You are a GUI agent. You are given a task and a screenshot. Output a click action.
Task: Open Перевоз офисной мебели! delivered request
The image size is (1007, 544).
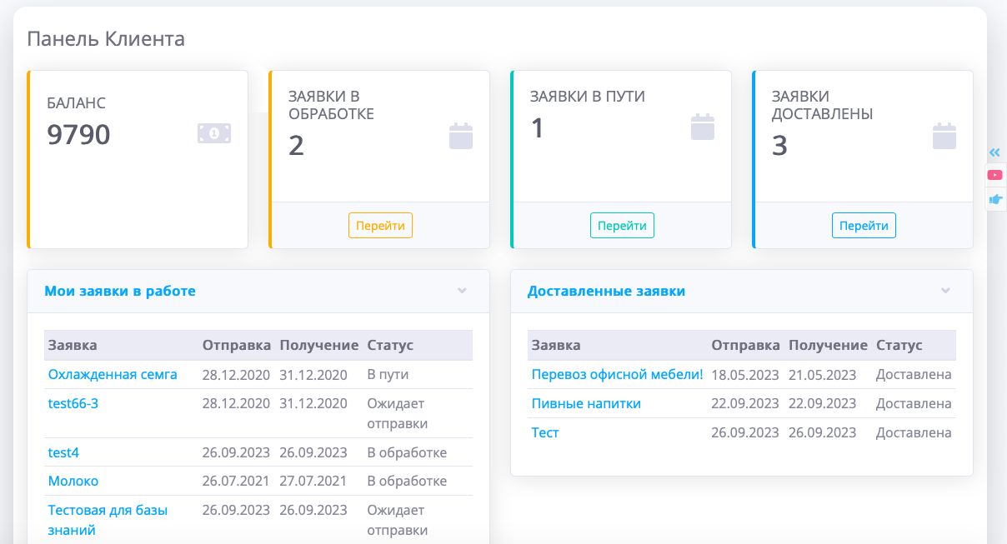coord(617,375)
